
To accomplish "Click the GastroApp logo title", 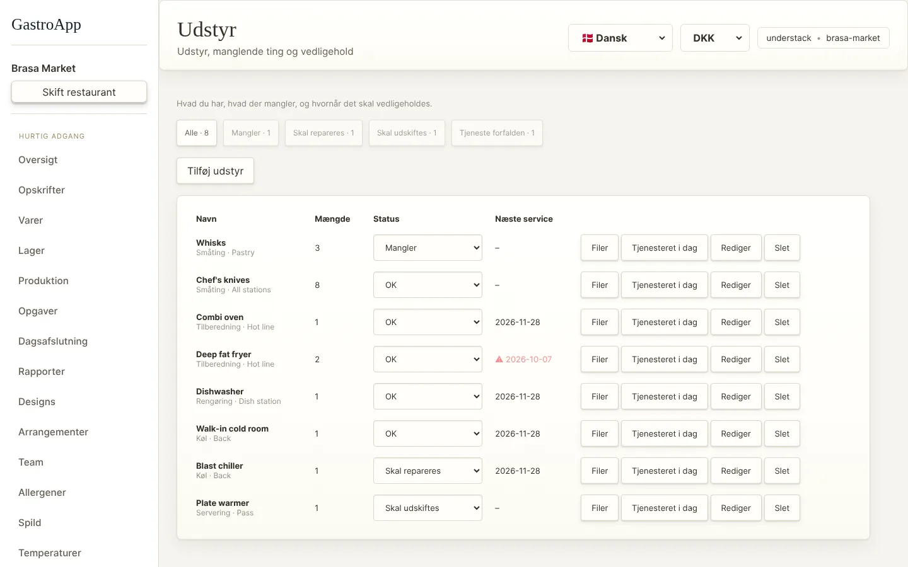I will coord(46,25).
